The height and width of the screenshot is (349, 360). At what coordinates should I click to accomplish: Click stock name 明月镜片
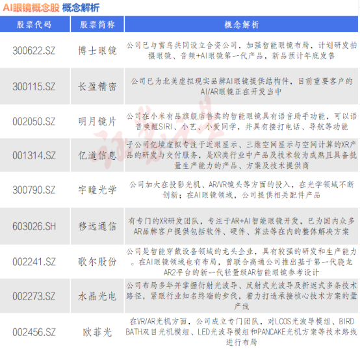pos(97,122)
